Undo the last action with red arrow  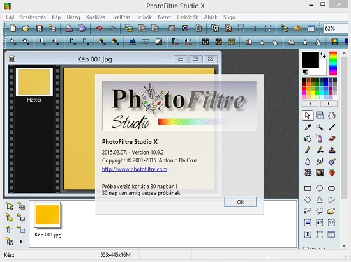[x=99, y=29]
